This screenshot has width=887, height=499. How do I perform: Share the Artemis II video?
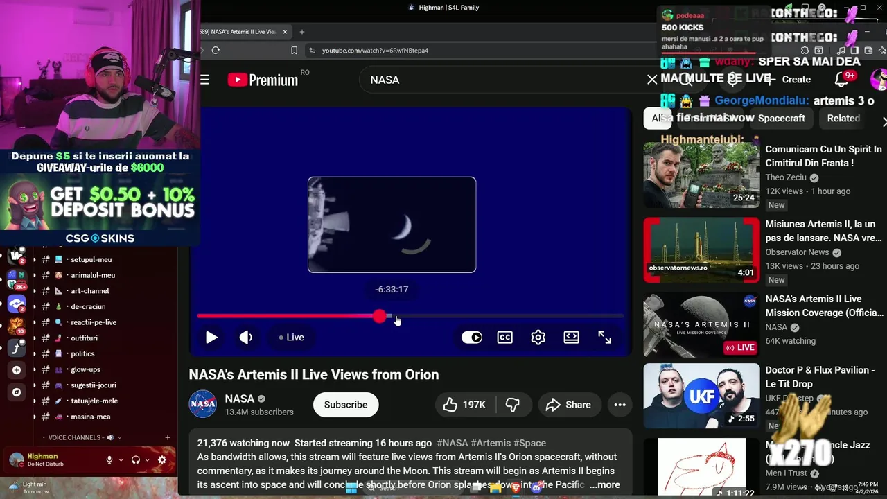coord(568,405)
